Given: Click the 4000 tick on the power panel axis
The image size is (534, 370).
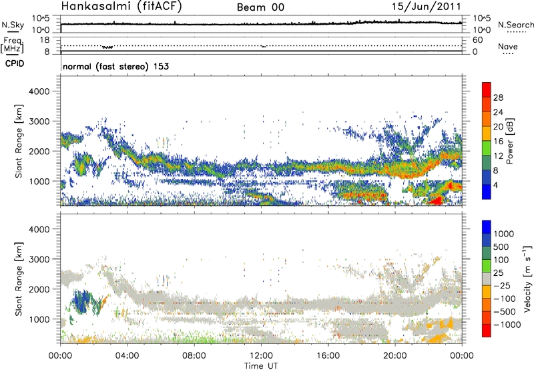Looking at the screenshot, I should point(39,91).
